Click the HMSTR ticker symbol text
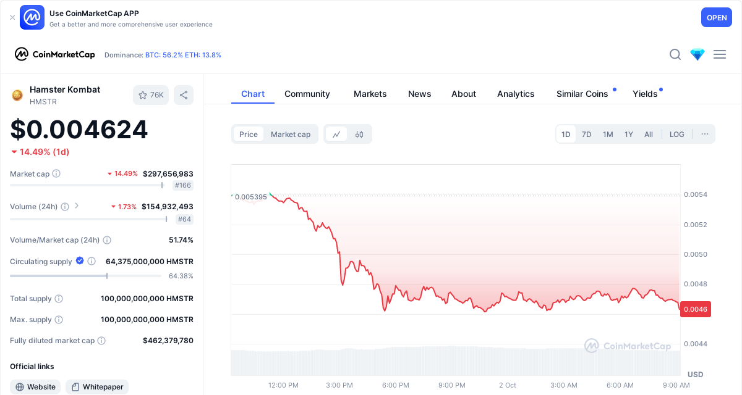Image resolution: width=742 pixels, height=395 pixels. click(x=43, y=102)
